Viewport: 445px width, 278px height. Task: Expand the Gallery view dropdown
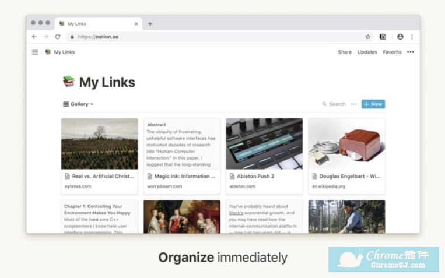tap(79, 104)
